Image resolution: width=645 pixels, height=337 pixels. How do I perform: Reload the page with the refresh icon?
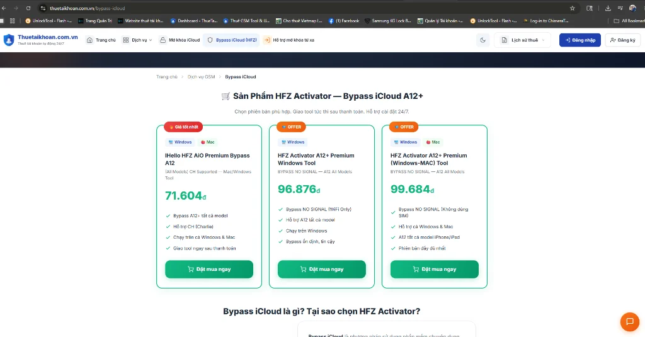pyautogui.click(x=28, y=8)
